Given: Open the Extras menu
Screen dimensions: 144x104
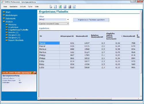Looking at the screenshot, I should [x=30, y=7].
